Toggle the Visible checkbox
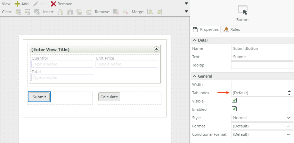Image resolution: width=294 pixels, height=143 pixels. [x=234, y=101]
